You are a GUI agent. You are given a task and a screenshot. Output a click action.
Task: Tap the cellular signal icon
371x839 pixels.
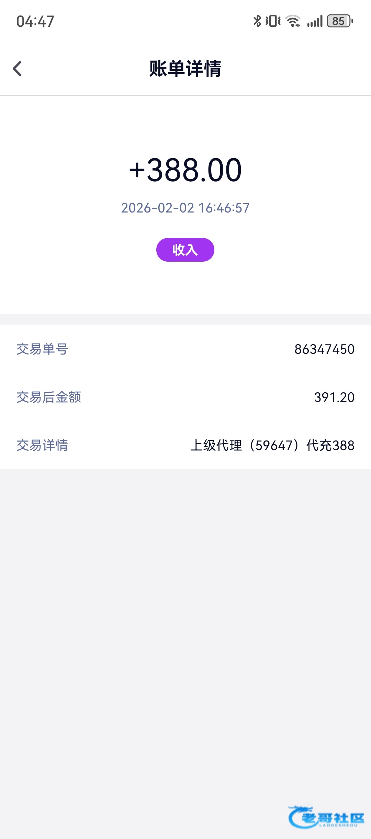coord(315,21)
